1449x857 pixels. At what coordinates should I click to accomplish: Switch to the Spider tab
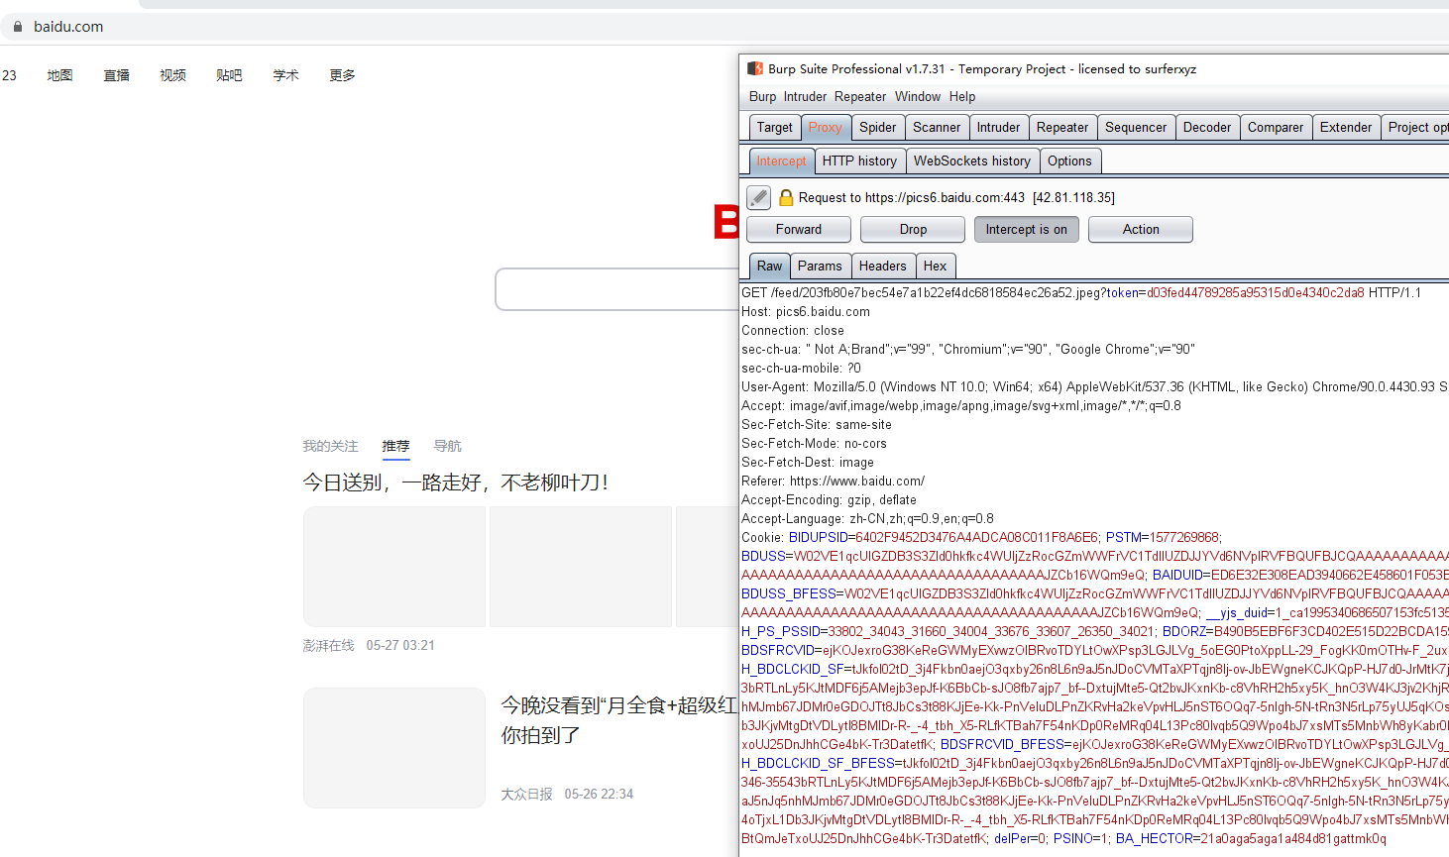[x=877, y=128]
